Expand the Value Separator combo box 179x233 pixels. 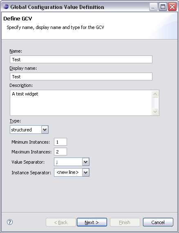point(86,162)
